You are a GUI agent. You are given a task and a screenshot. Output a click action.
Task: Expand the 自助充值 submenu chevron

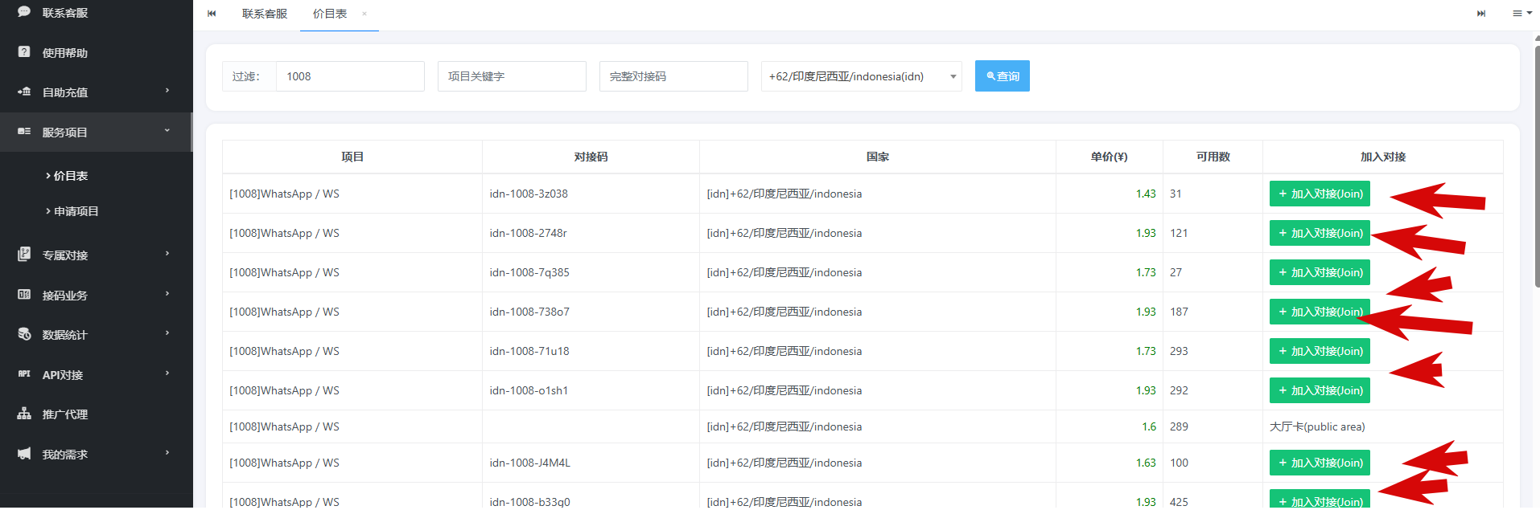click(167, 91)
